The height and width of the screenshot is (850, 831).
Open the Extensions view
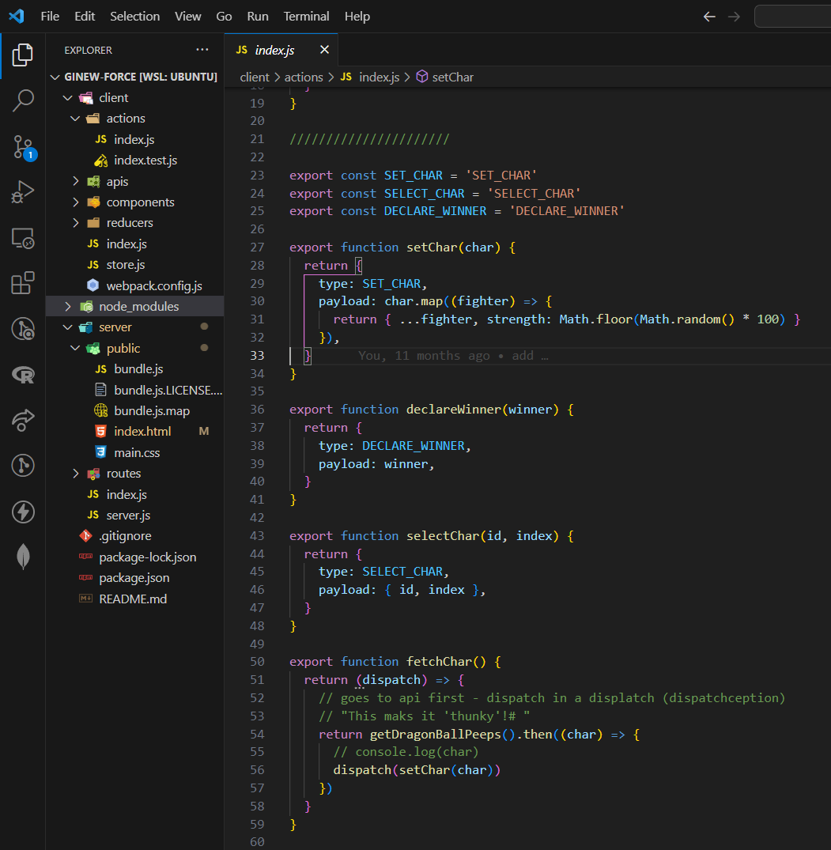click(x=23, y=283)
